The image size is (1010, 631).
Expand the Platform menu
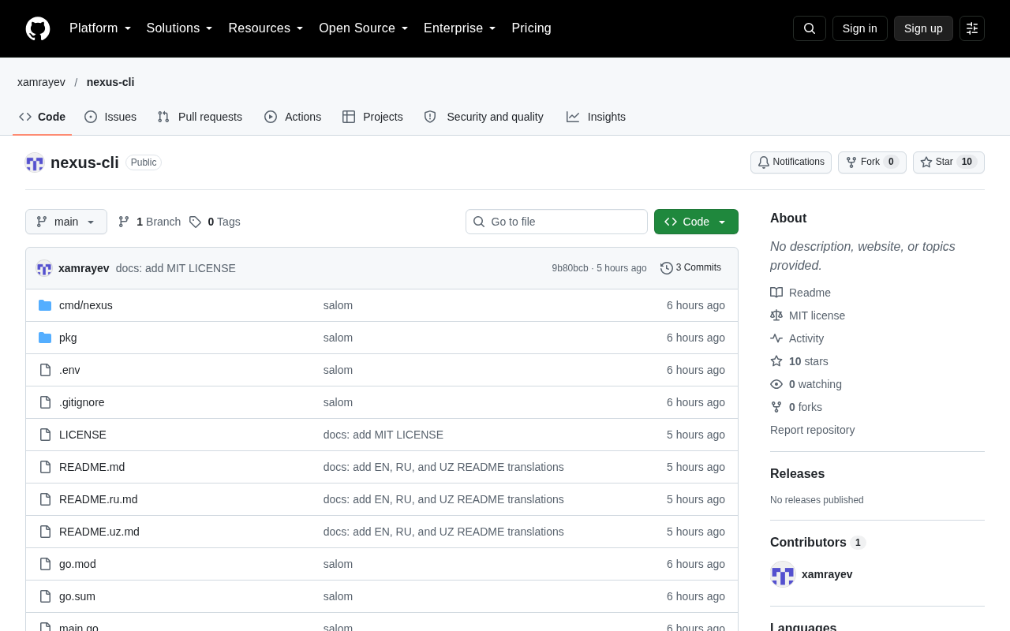point(100,28)
